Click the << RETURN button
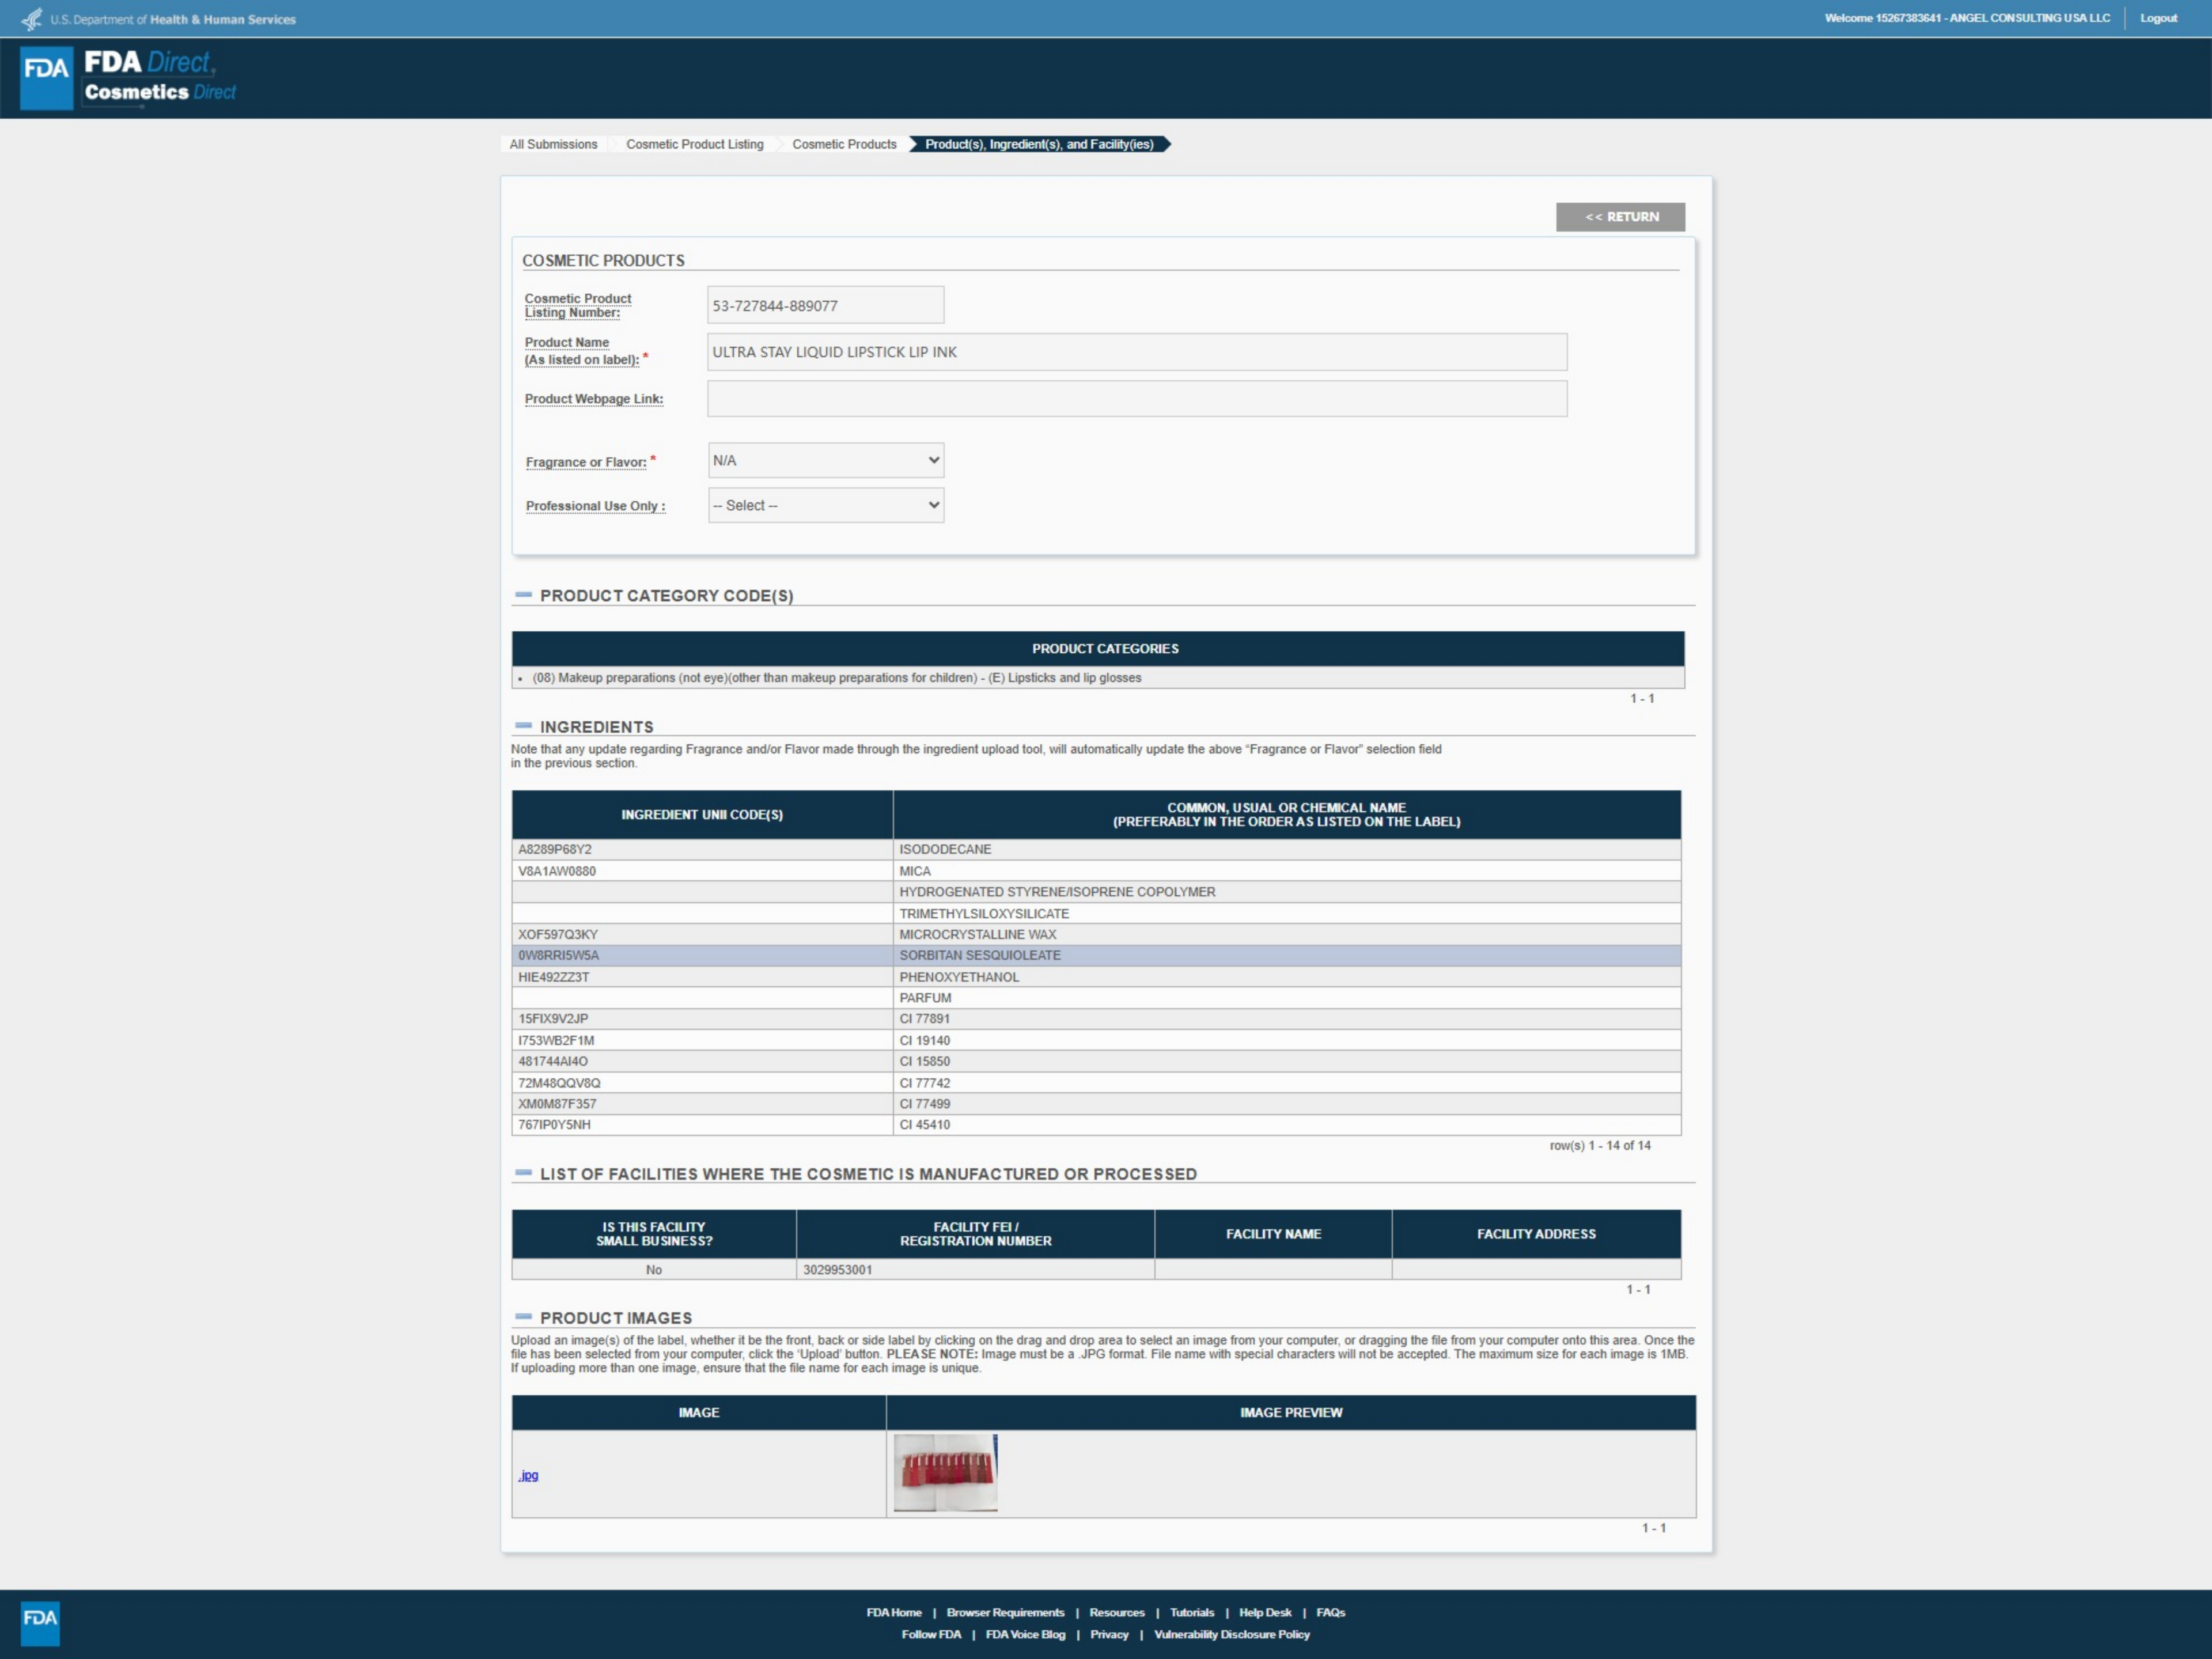This screenshot has height=1659, width=2212. [1620, 217]
